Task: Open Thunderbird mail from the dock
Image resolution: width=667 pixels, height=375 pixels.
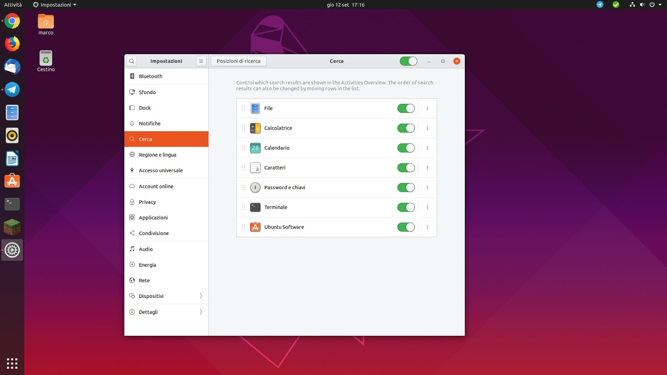Action: click(x=12, y=67)
